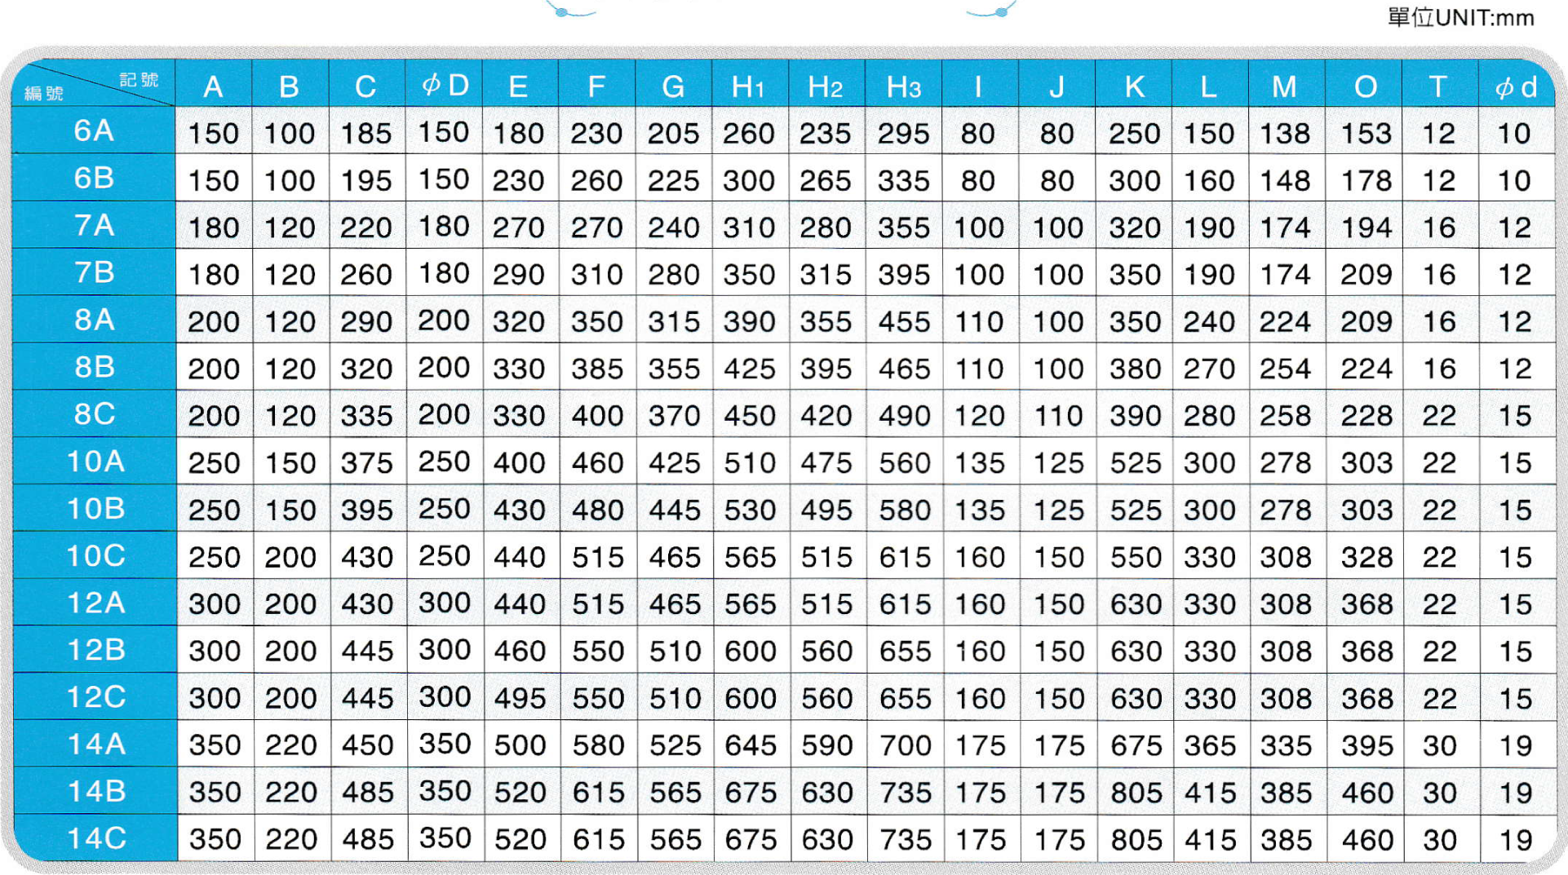Select value 550 in row 10C, column K
The width and height of the screenshot is (1568, 875).
[x=1135, y=558]
